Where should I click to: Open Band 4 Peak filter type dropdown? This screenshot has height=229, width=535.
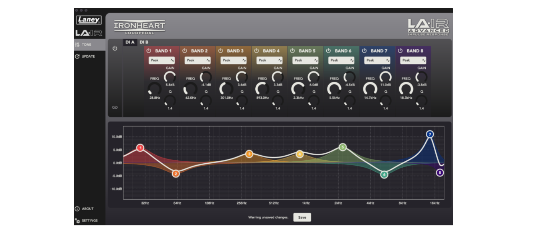(270, 60)
